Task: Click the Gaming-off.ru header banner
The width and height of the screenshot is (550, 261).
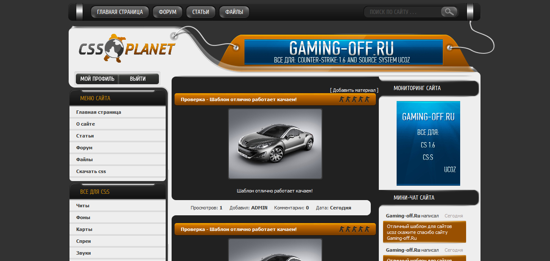Action: tap(344, 52)
